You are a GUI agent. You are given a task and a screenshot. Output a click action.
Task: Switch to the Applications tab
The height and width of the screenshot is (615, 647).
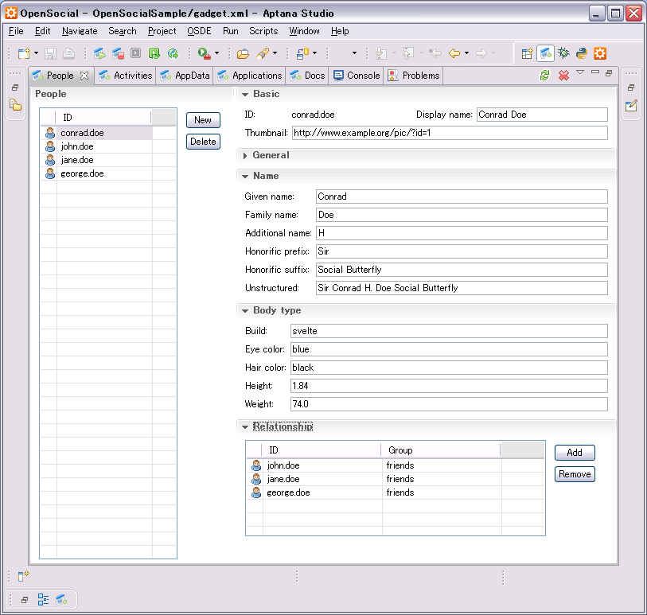(249, 76)
